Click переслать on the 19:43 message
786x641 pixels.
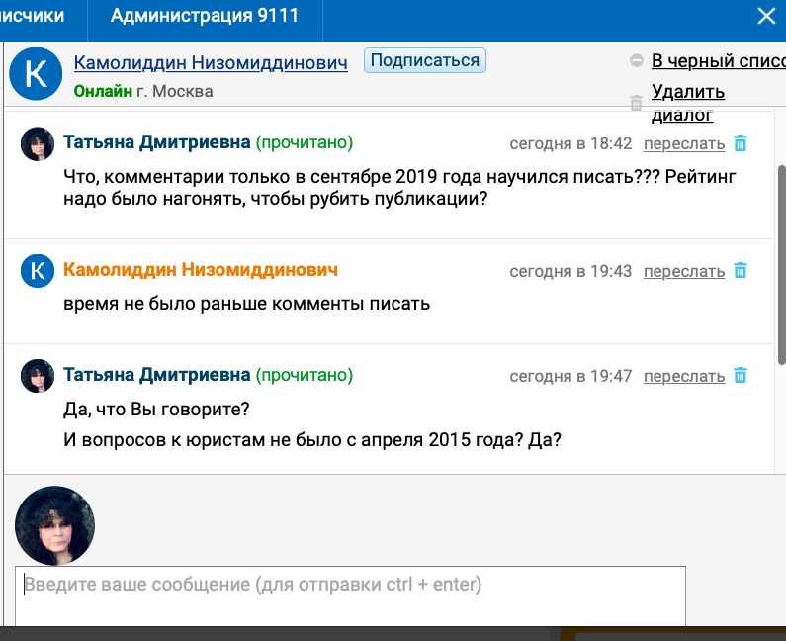pyautogui.click(x=684, y=272)
